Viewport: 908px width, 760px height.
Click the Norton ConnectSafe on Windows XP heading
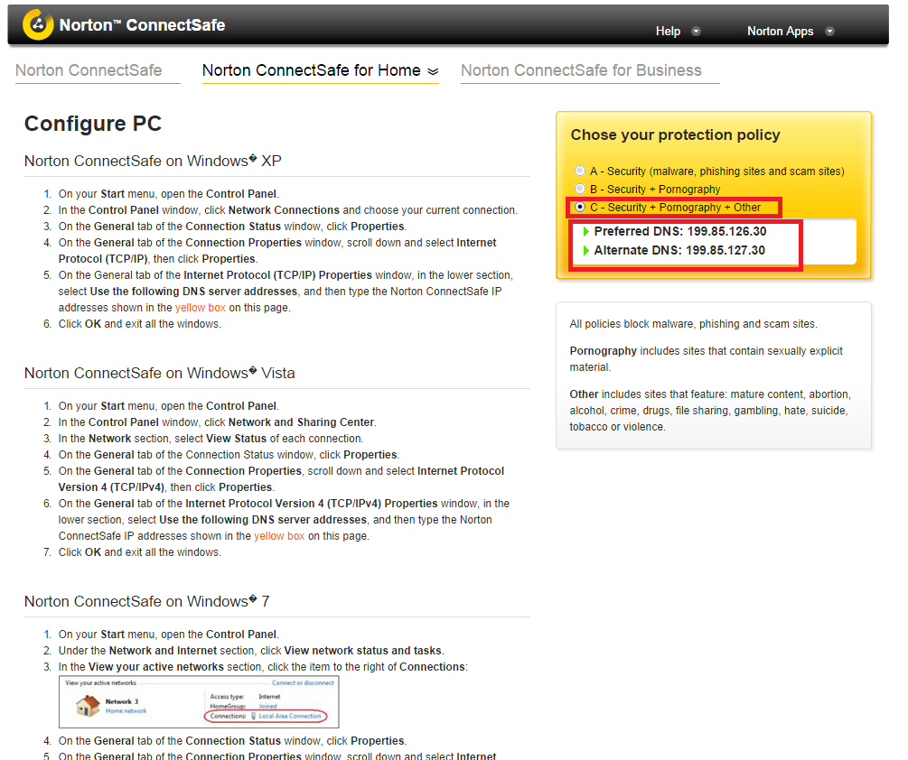click(153, 161)
